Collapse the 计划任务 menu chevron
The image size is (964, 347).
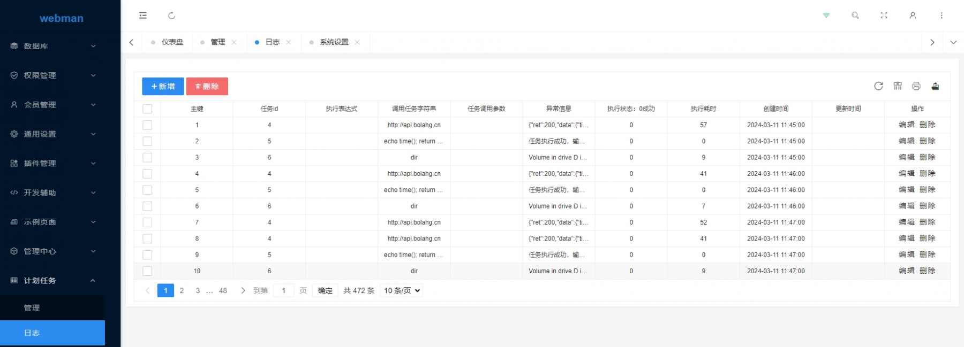[93, 280]
